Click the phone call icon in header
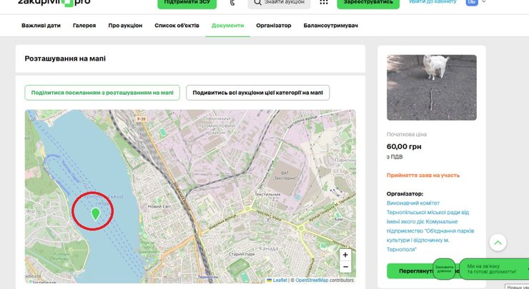Image resolution: width=529 pixels, height=289 pixels. coord(232,3)
